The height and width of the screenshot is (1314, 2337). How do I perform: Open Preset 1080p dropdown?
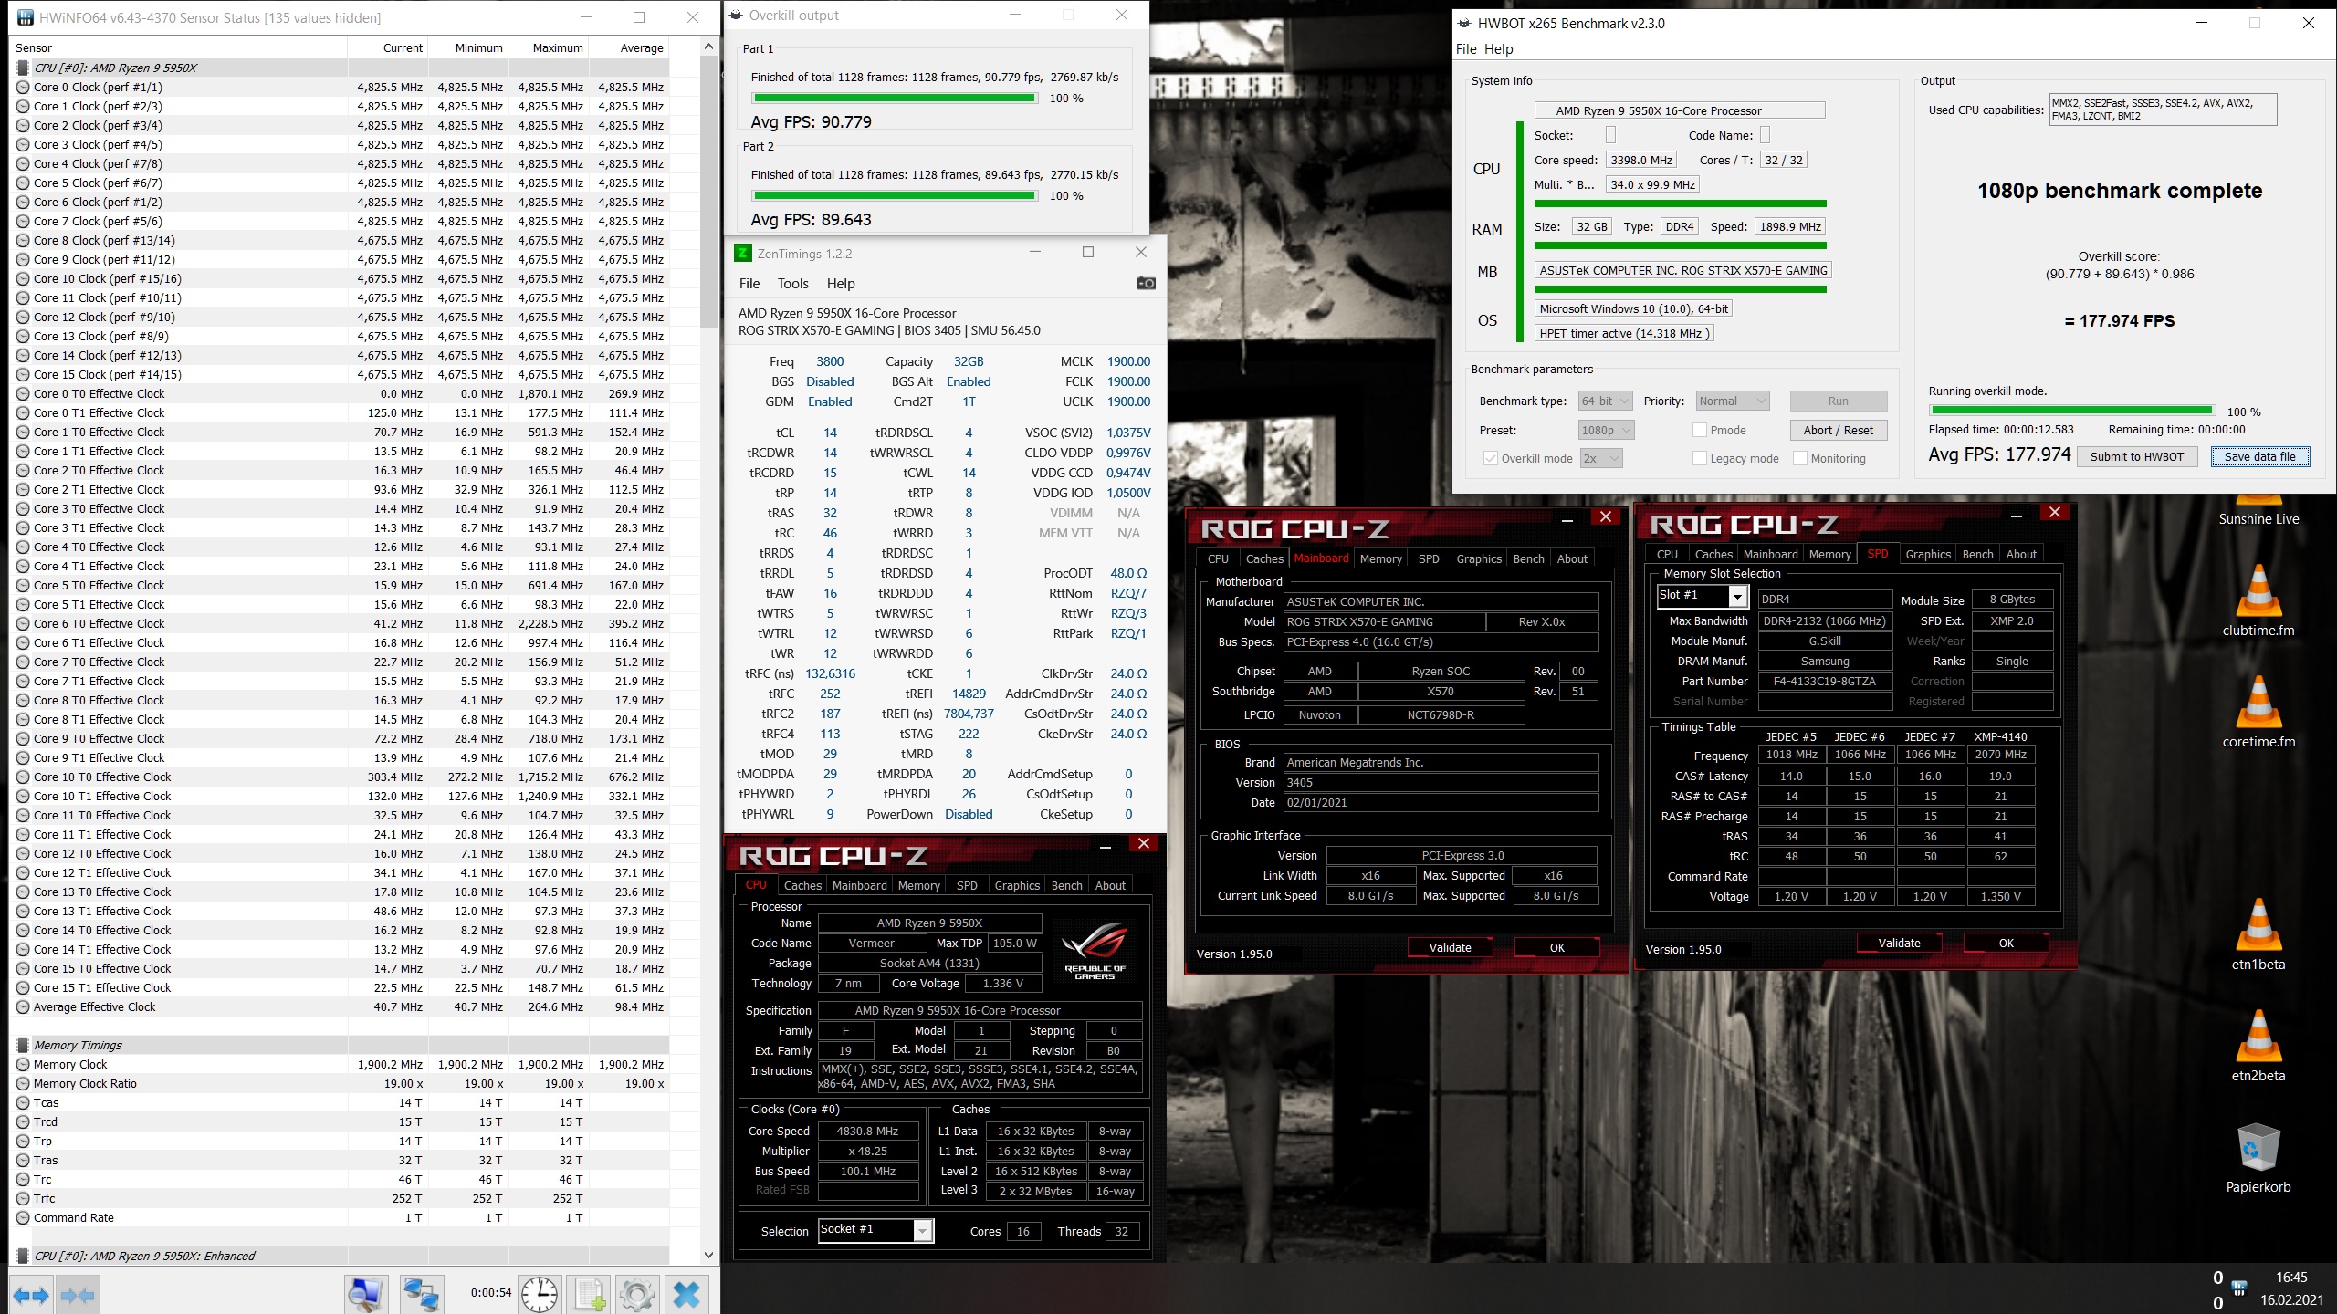pyautogui.click(x=1606, y=430)
